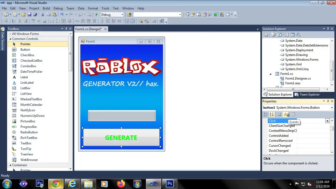Open the button1 object selector dropdown
The width and height of the screenshot is (336, 189).
tap(332, 108)
